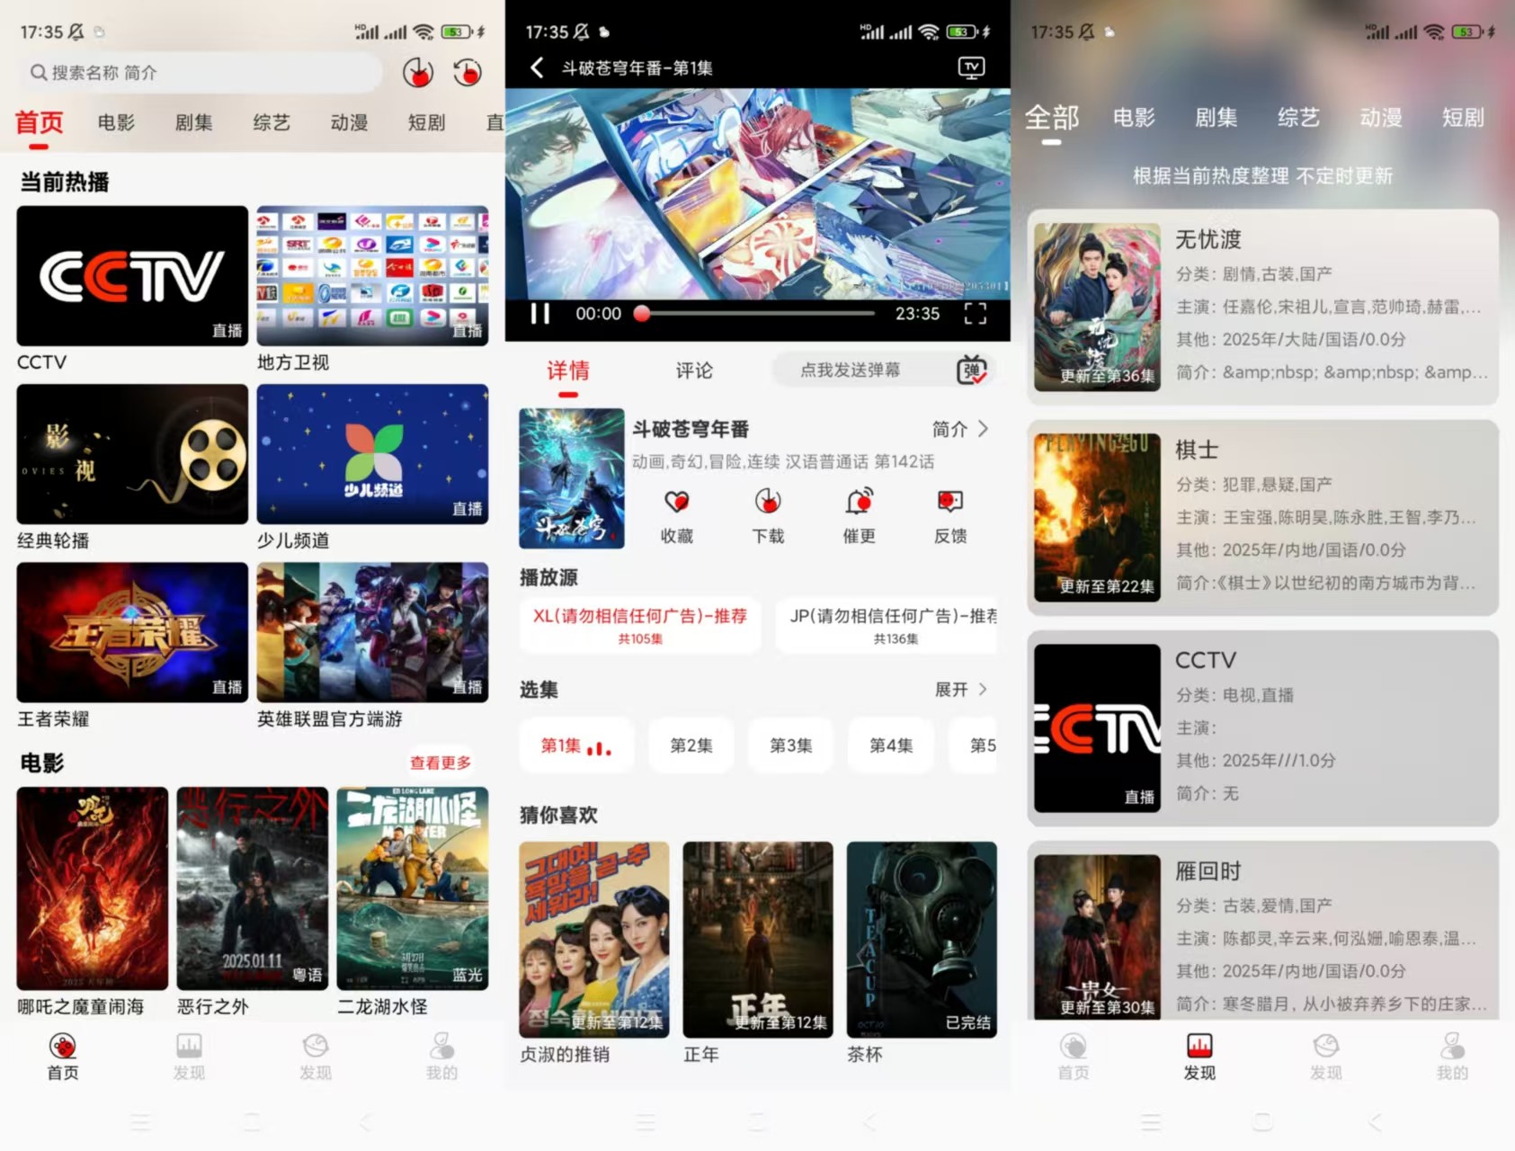Switch to the 动漫 tab on the left screen

tap(349, 122)
